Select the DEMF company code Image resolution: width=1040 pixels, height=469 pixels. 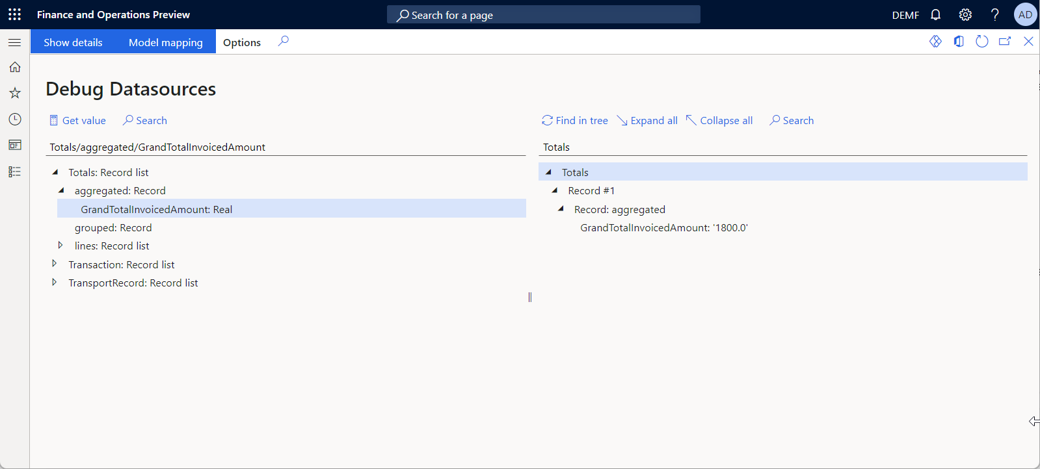point(905,15)
